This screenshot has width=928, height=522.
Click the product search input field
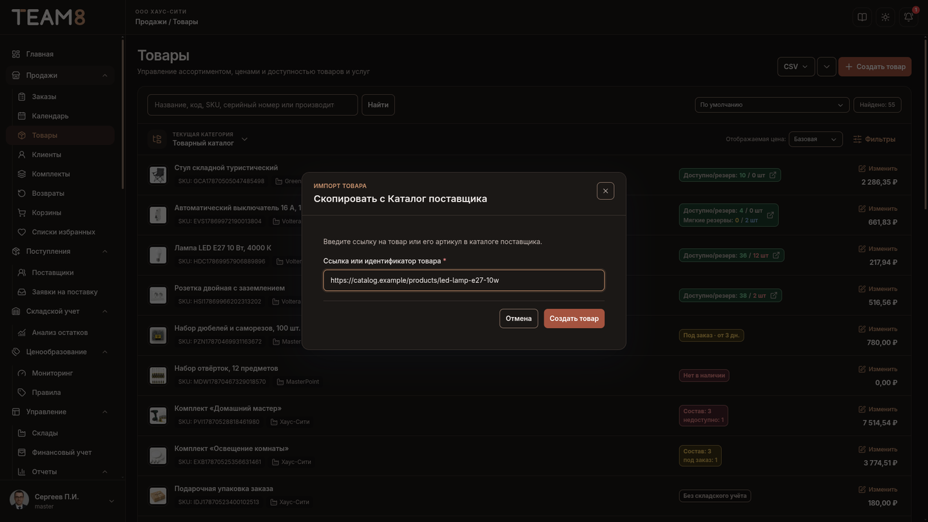tap(253, 104)
